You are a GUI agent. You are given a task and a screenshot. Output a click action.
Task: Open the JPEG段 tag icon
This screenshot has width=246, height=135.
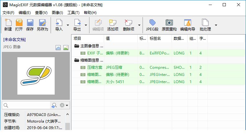(x=152, y=23)
